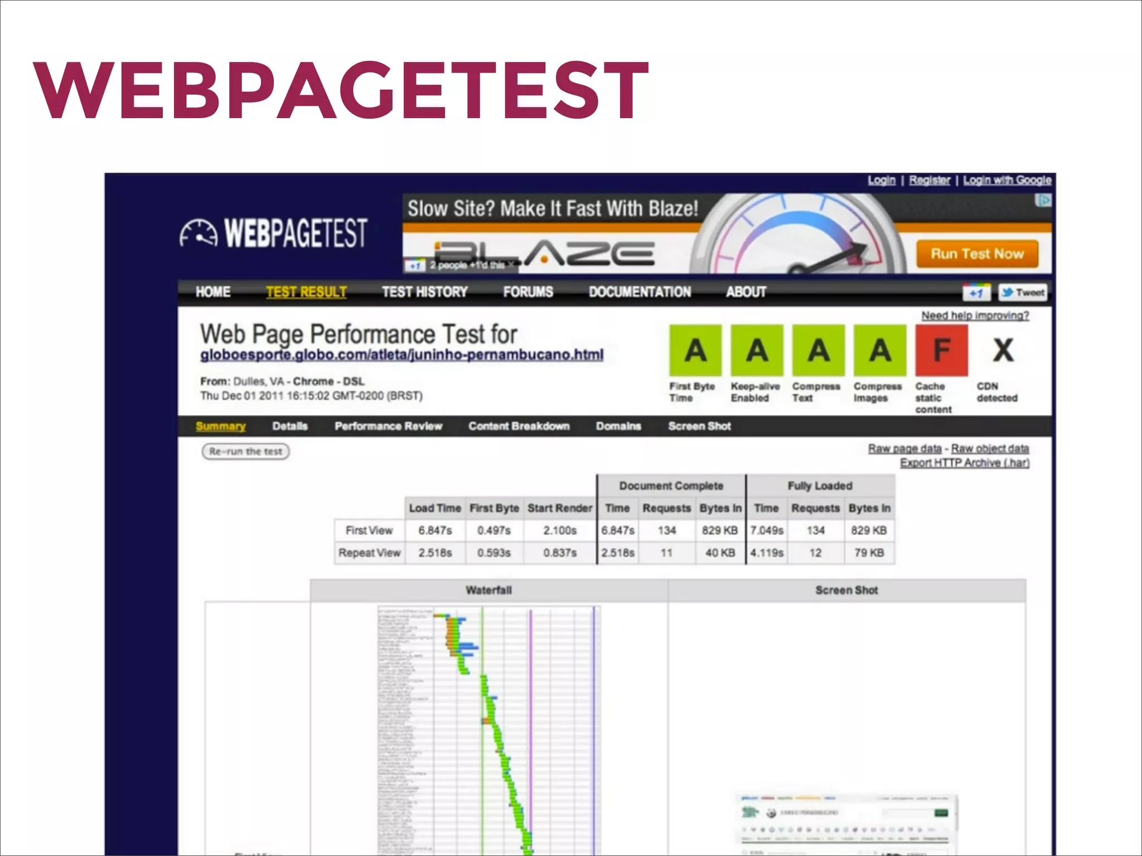Click First View first byte 0.497s
This screenshot has height=856, width=1142.
tap(494, 531)
